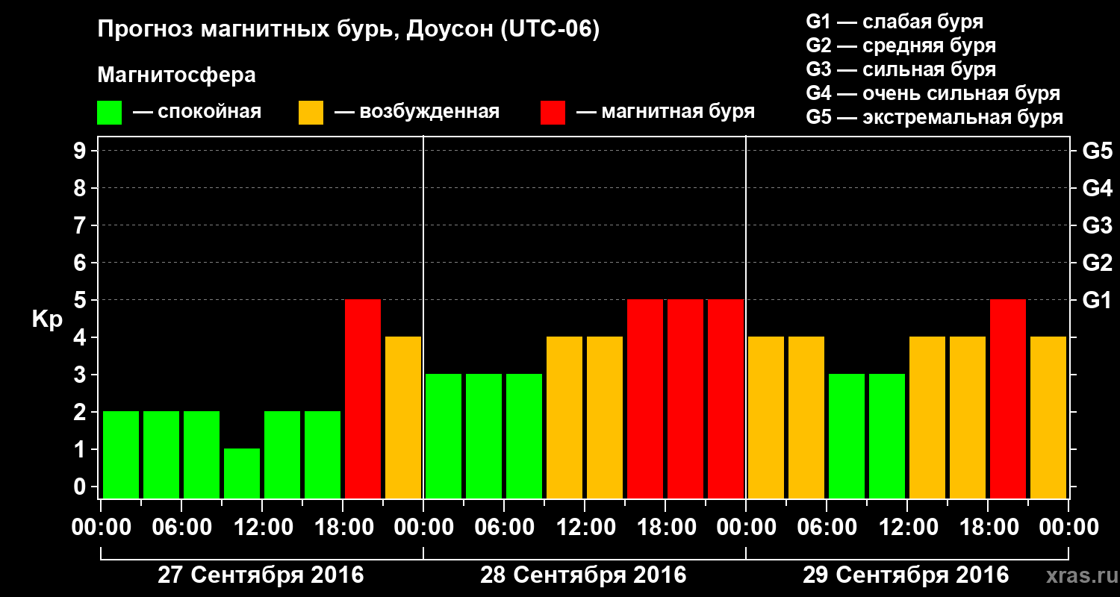This screenshot has width=1120, height=597.
Task: Click the red 'магнитная буря' legend swatch
Action: click(x=553, y=113)
